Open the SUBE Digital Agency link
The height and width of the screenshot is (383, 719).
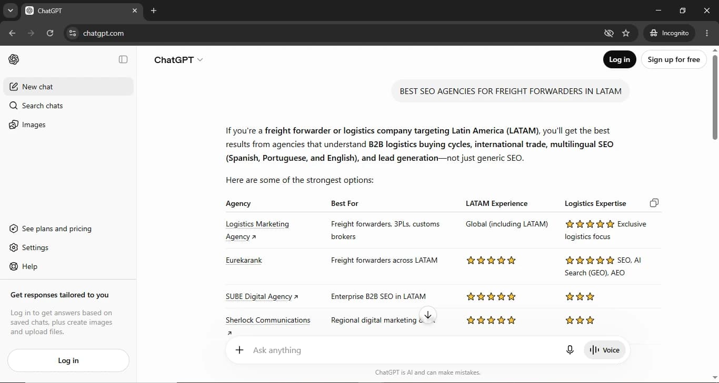pos(262,296)
